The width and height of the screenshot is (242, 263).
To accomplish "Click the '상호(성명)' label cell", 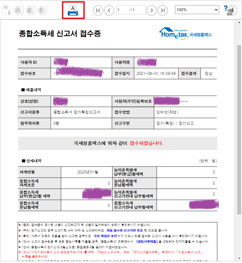I will click(34, 101).
